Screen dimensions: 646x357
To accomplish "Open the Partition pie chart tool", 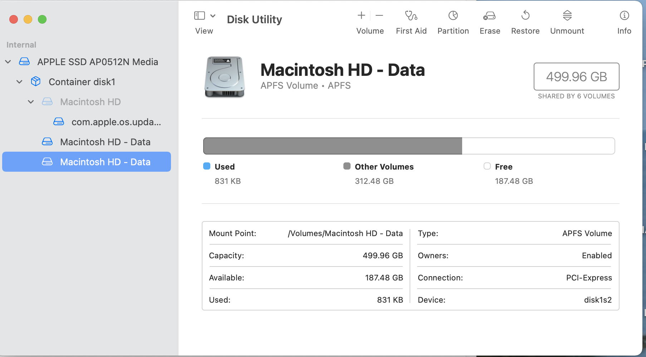I will [453, 16].
